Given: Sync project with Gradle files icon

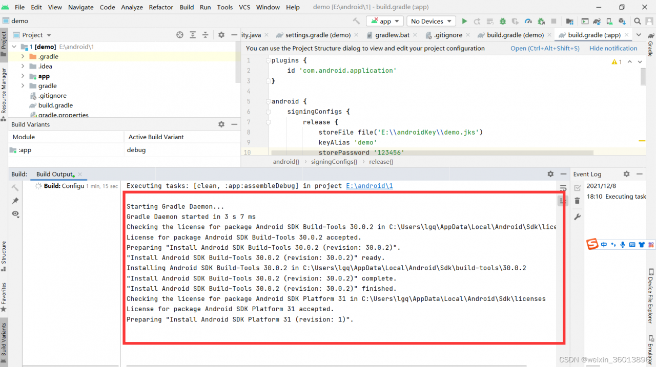Looking at the screenshot, I should coord(597,21).
